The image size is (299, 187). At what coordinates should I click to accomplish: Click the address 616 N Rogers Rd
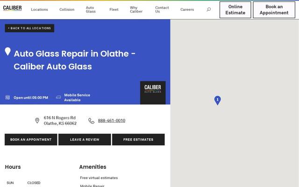(60, 118)
